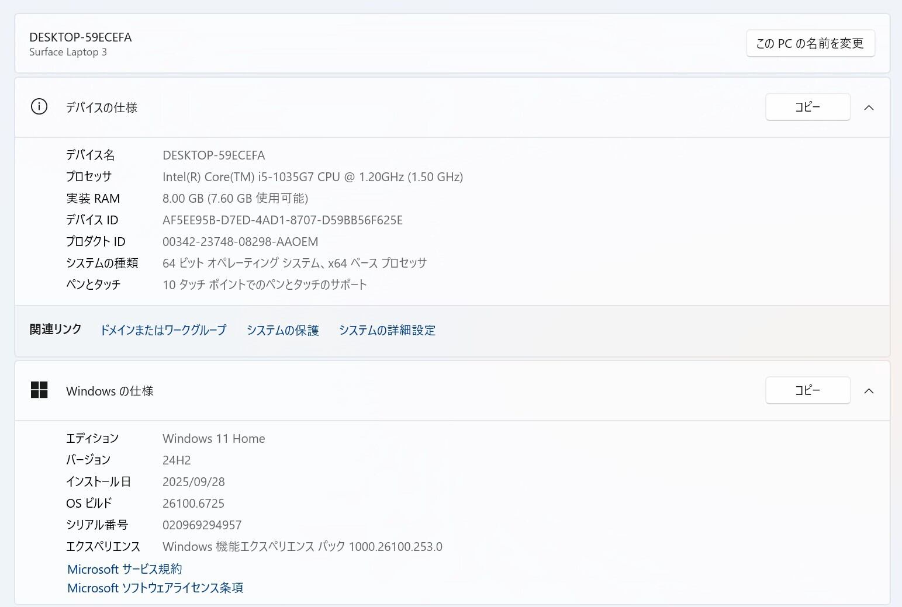Collapse the デバイスの仕様 section
The height and width of the screenshot is (607, 902).
pos(869,107)
